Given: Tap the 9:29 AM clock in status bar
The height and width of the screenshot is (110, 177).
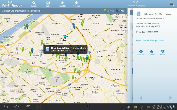Looking at the screenshot, I should coord(159,107).
